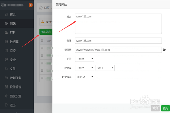Check the third site row checkbox
The width and height of the screenshot is (170, 113).
click(42, 63)
